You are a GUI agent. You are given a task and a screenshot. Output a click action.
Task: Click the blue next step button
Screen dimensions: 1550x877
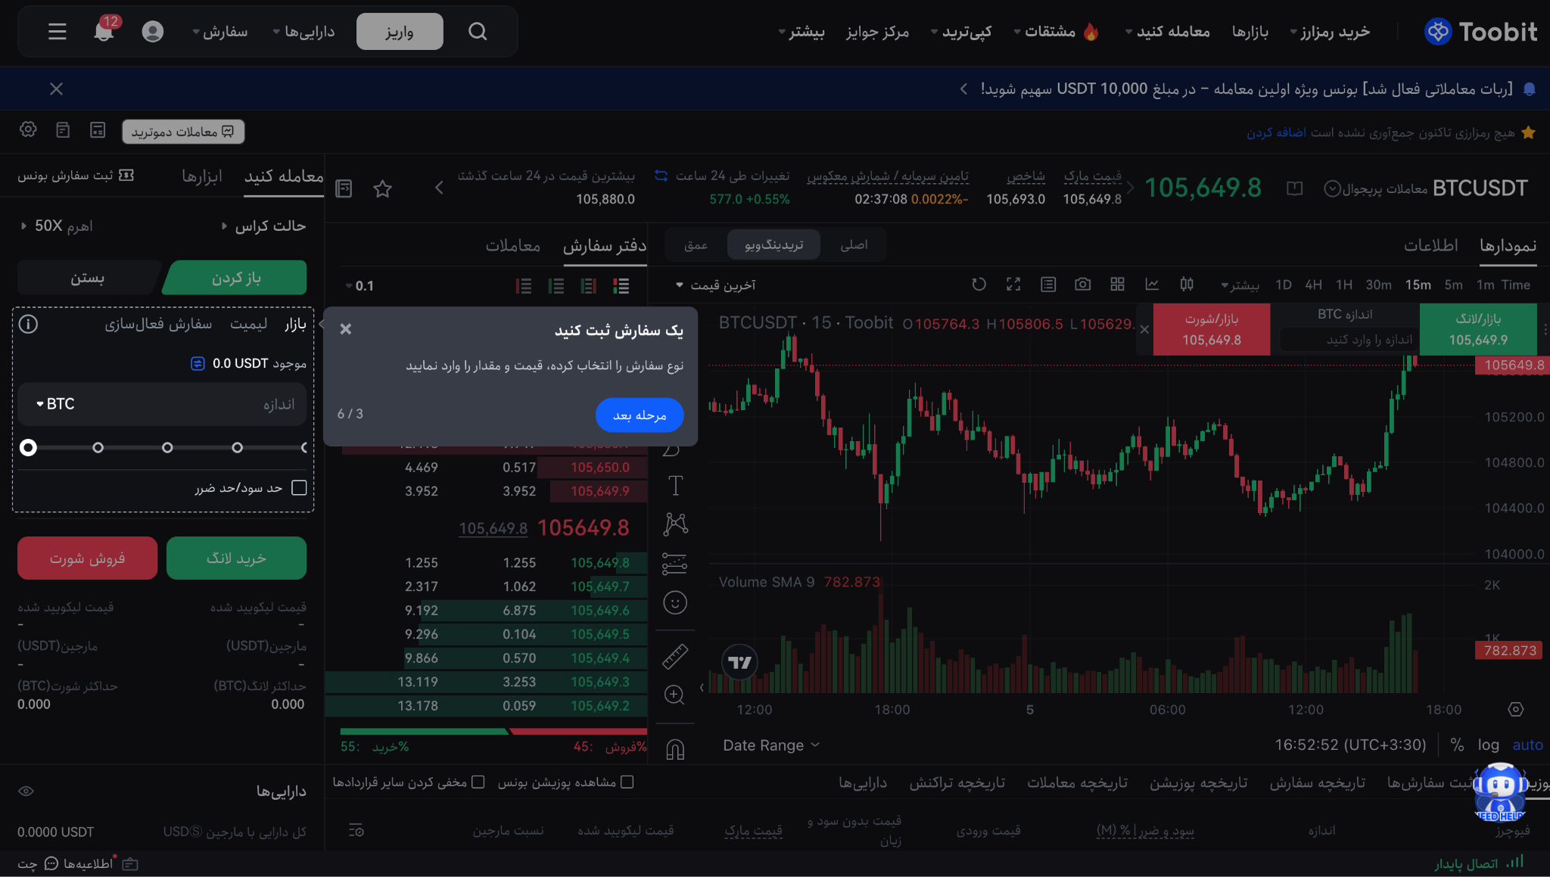click(x=639, y=415)
